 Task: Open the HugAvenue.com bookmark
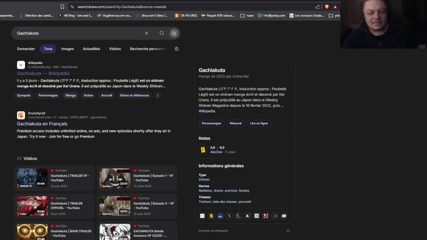[x=114, y=15]
